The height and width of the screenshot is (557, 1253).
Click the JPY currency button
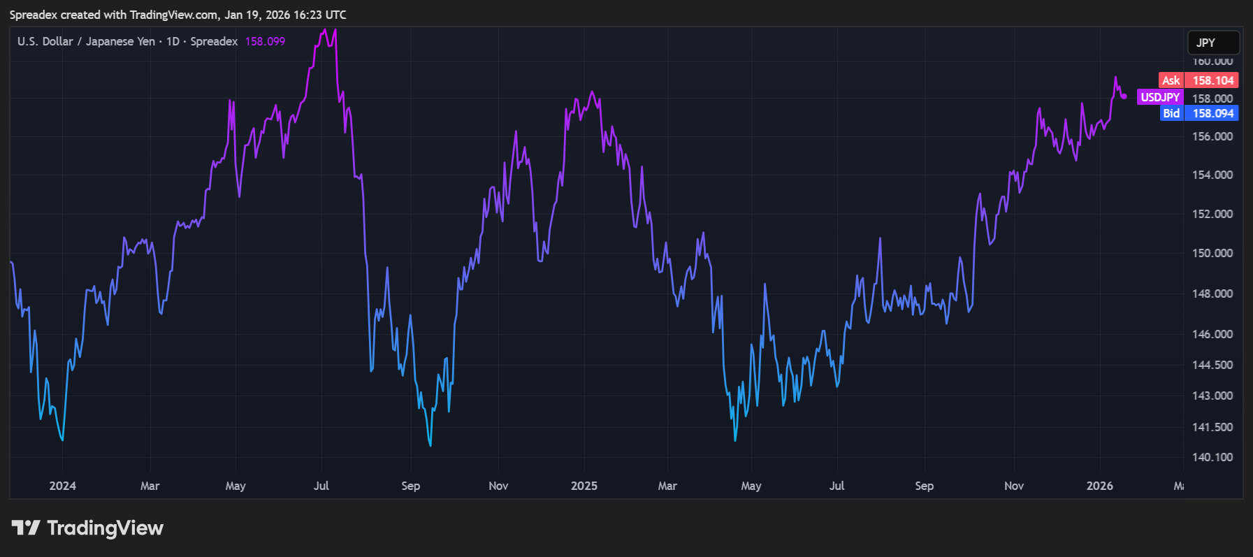pyautogui.click(x=1213, y=43)
